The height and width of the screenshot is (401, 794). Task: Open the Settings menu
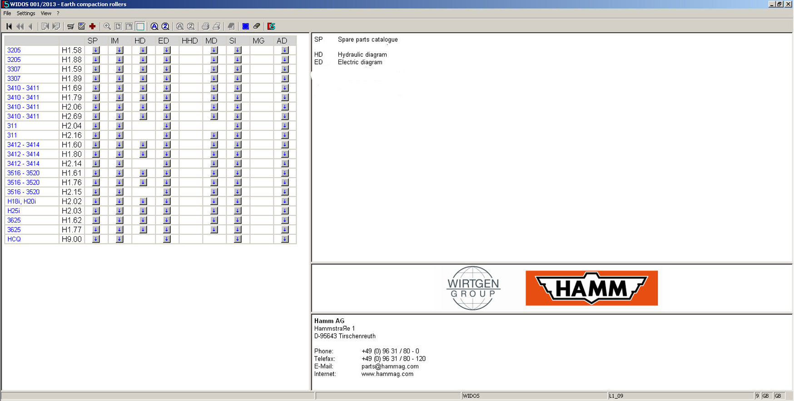26,14
